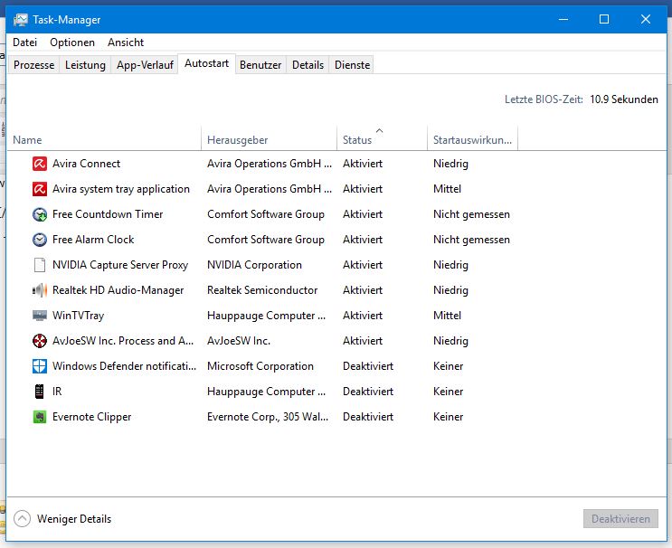Select the Realtek HD Audio-Manager entry
This screenshot has height=548, width=672.
(x=118, y=290)
